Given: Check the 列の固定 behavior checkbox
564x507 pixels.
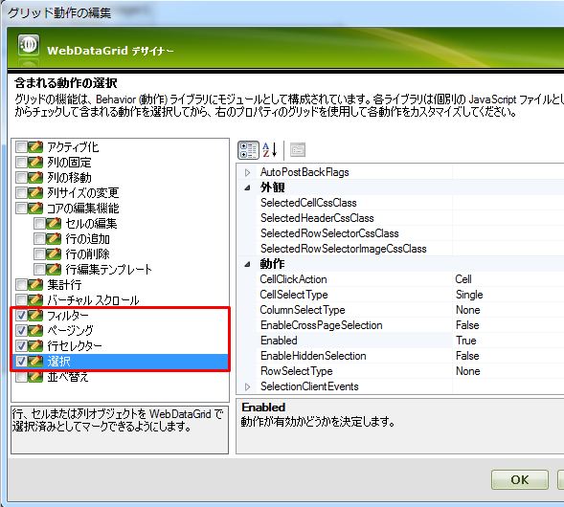Looking at the screenshot, I should click(21, 162).
